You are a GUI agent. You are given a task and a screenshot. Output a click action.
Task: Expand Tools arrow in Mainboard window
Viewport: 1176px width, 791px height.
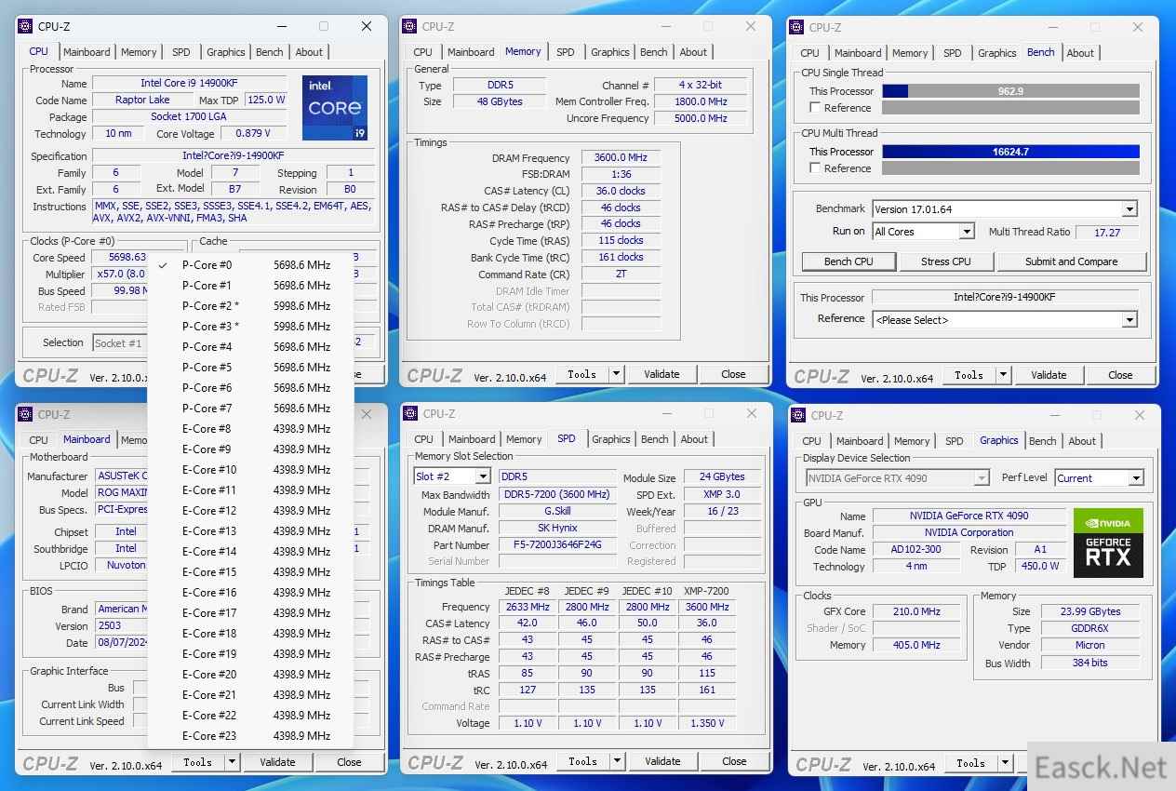pyautogui.click(x=231, y=762)
